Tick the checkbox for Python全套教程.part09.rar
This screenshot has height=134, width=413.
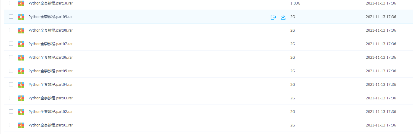pos(11,17)
